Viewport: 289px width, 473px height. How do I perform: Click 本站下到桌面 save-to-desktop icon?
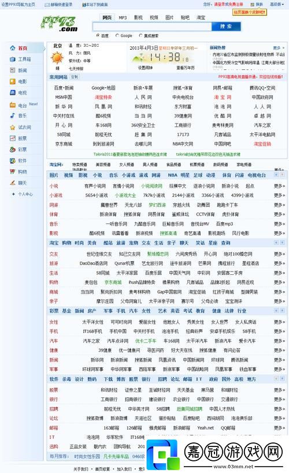pos(84,5)
